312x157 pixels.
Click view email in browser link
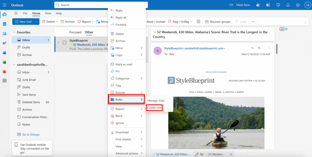coord(216,72)
